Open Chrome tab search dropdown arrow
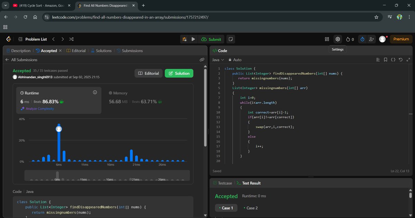Viewport: 415px width, 218px height. click(x=5, y=5)
